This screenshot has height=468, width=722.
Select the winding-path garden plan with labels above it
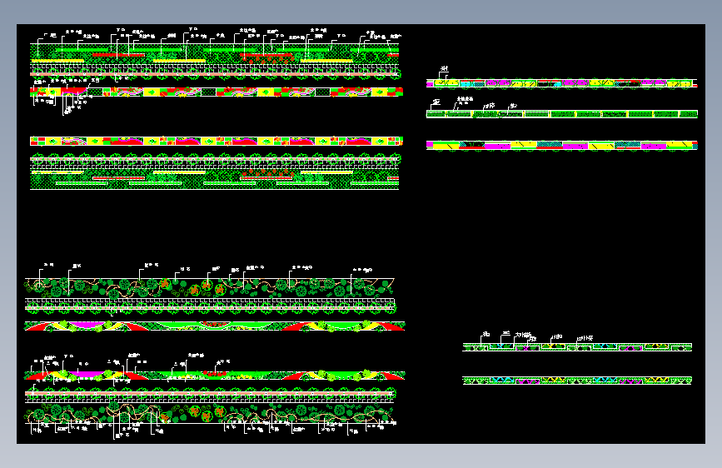(x=211, y=287)
